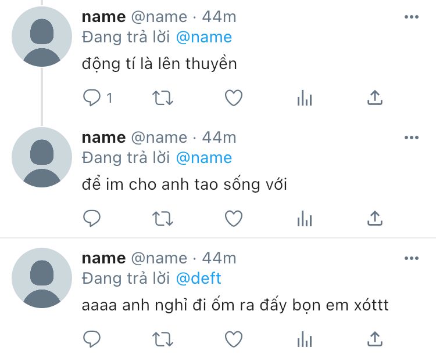Open the @deft profile mention link
Image resolution: width=436 pixels, height=358 pixels.
[x=198, y=278]
